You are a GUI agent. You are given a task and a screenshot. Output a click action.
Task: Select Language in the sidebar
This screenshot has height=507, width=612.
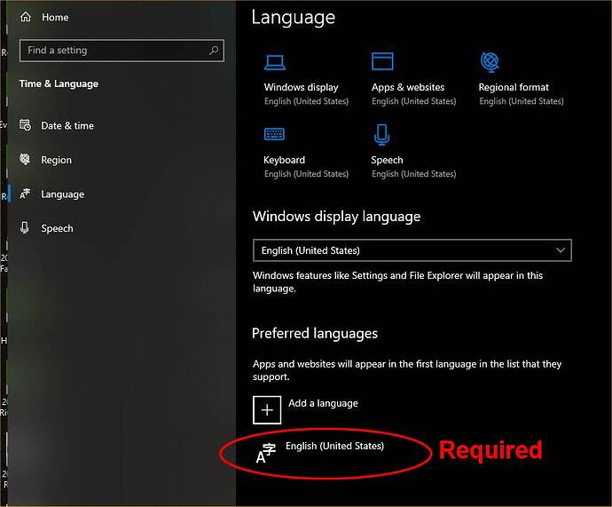(62, 194)
